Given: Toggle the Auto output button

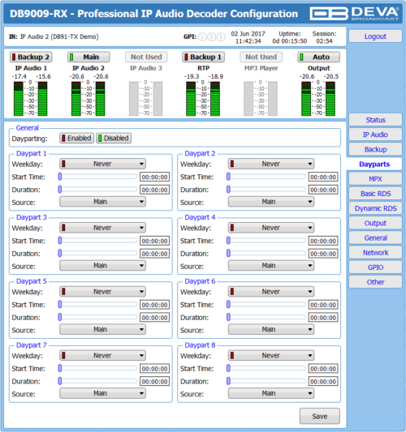Looking at the screenshot, I should [x=319, y=57].
